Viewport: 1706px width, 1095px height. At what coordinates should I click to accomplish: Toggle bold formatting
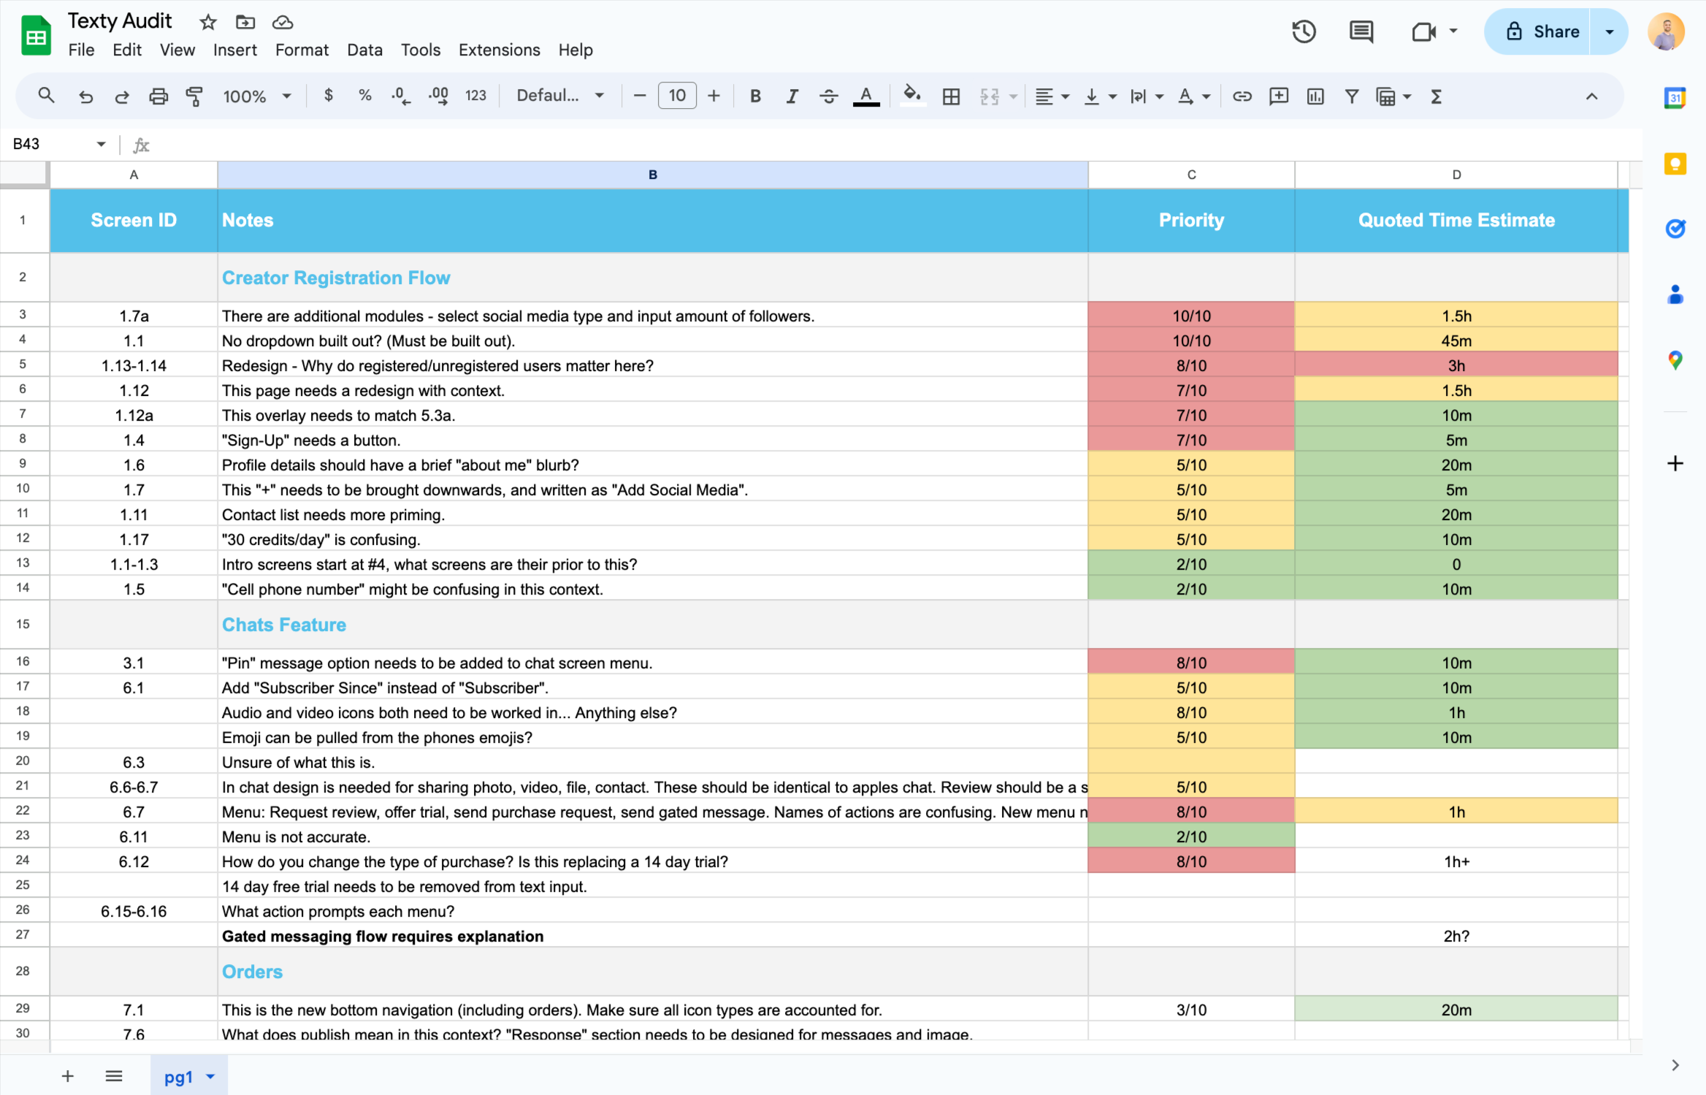click(755, 96)
